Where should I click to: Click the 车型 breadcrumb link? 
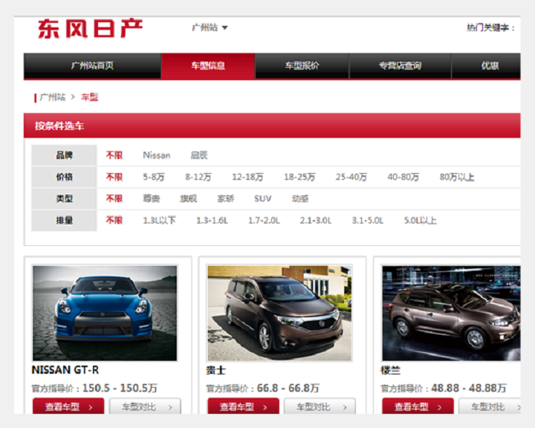tap(89, 97)
